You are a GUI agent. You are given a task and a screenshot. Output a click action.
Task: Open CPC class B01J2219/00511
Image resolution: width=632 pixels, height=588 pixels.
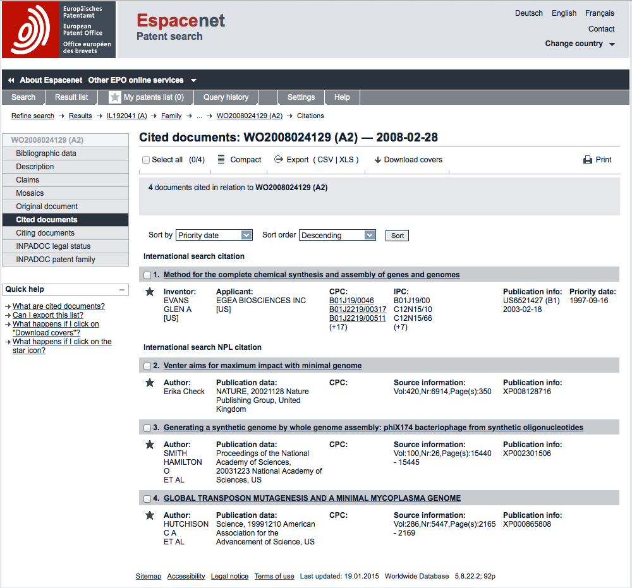click(x=358, y=318)
